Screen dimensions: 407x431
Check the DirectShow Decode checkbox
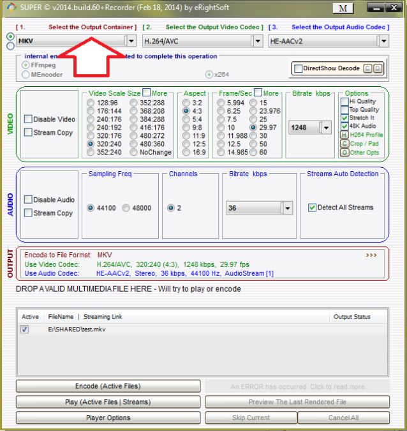click(298, 68)
